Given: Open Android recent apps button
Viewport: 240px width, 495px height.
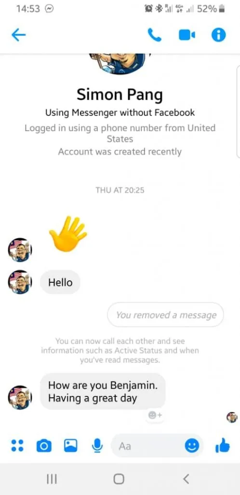Looking at the screenshot, I should click(x=52, y=479).
